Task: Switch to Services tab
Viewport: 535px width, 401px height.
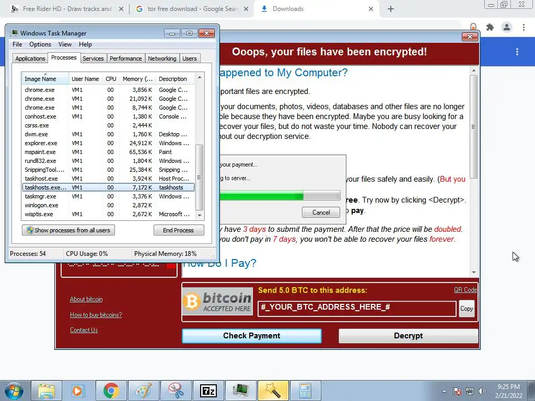Action: (93, 58)
